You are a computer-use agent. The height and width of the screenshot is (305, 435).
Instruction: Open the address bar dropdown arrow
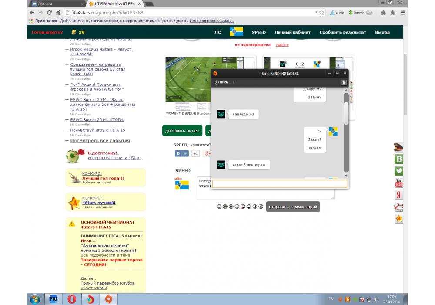tap(315, 13)
